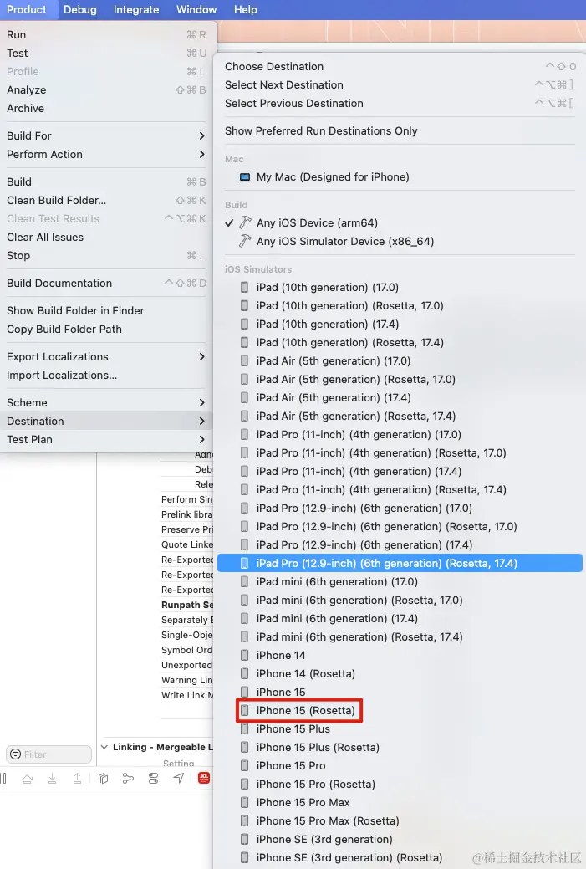Expand the Scheme submenu arrow
Image resolution: width=586 pixels, height=869 pixels.
(x=201, y=403)
